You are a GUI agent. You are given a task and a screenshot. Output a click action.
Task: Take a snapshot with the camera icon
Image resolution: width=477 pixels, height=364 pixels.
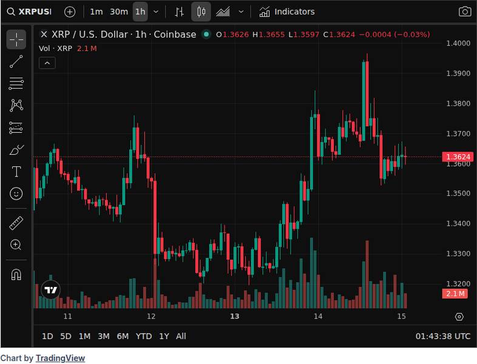tap(464, 12)
